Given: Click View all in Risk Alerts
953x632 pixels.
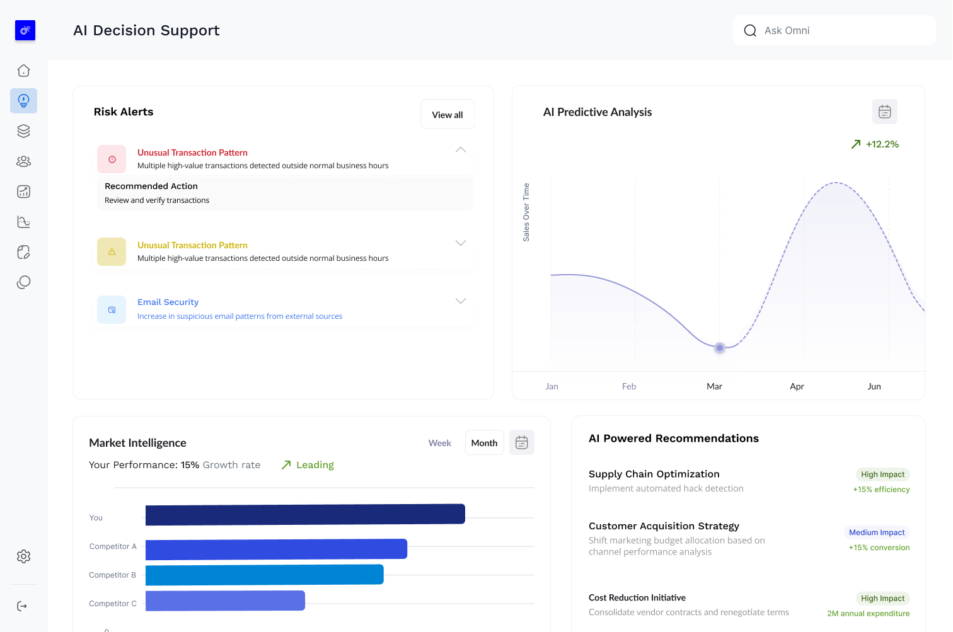Looking at the screenshot, I should [x=447, y=115].
